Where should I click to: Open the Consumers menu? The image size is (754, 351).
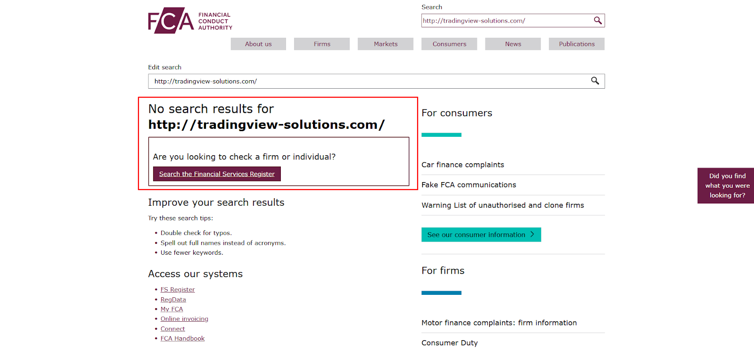(449, 44)
